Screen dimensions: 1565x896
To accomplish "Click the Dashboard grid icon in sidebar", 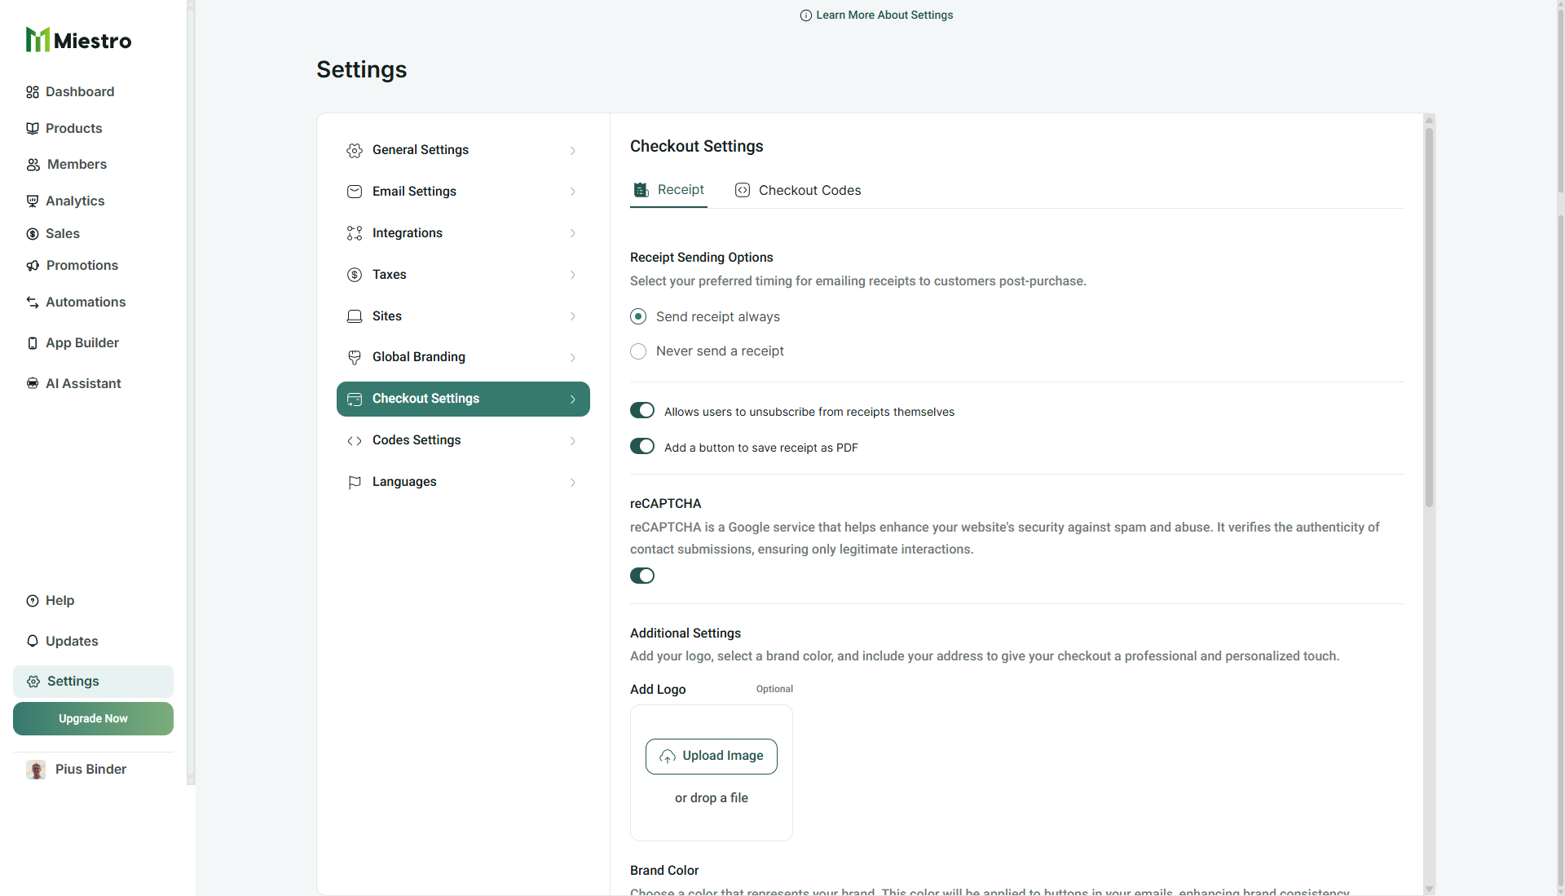I will (33, 92).
